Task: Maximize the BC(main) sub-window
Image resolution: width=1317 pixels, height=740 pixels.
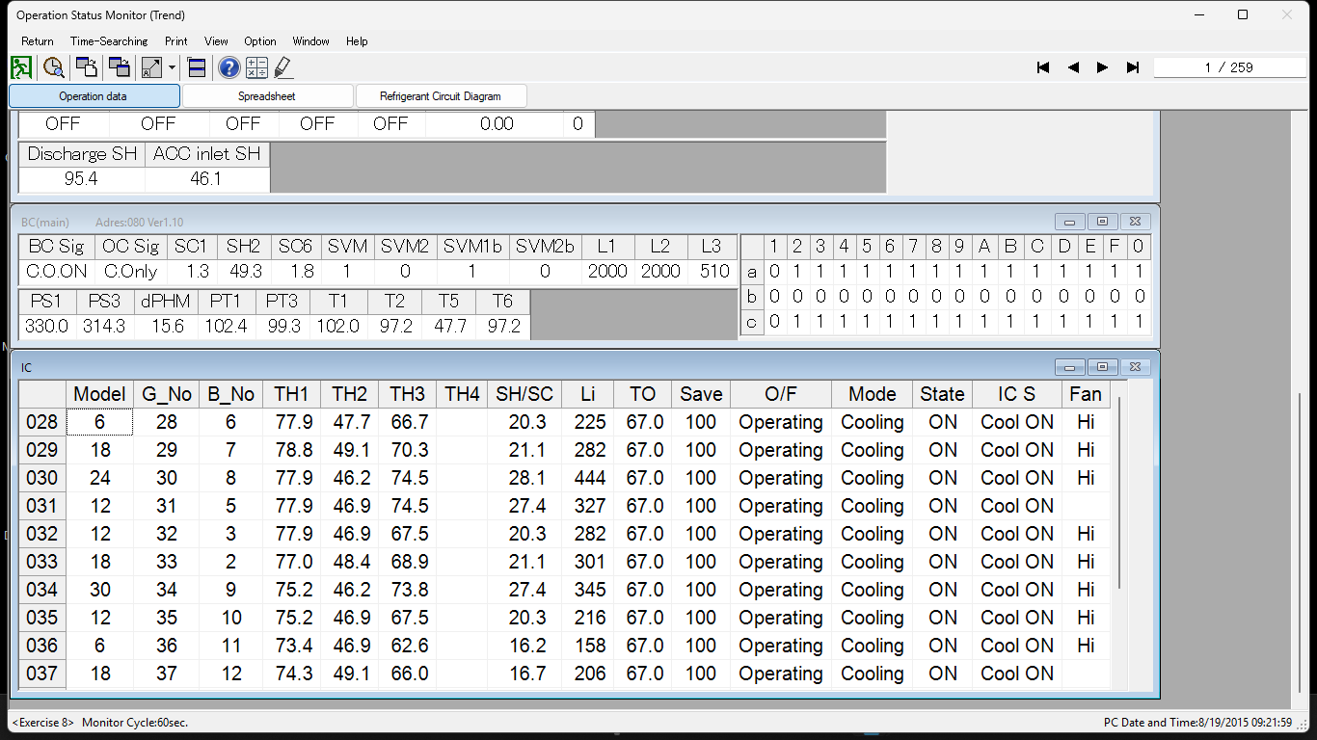Action: tap(1102, 222)
